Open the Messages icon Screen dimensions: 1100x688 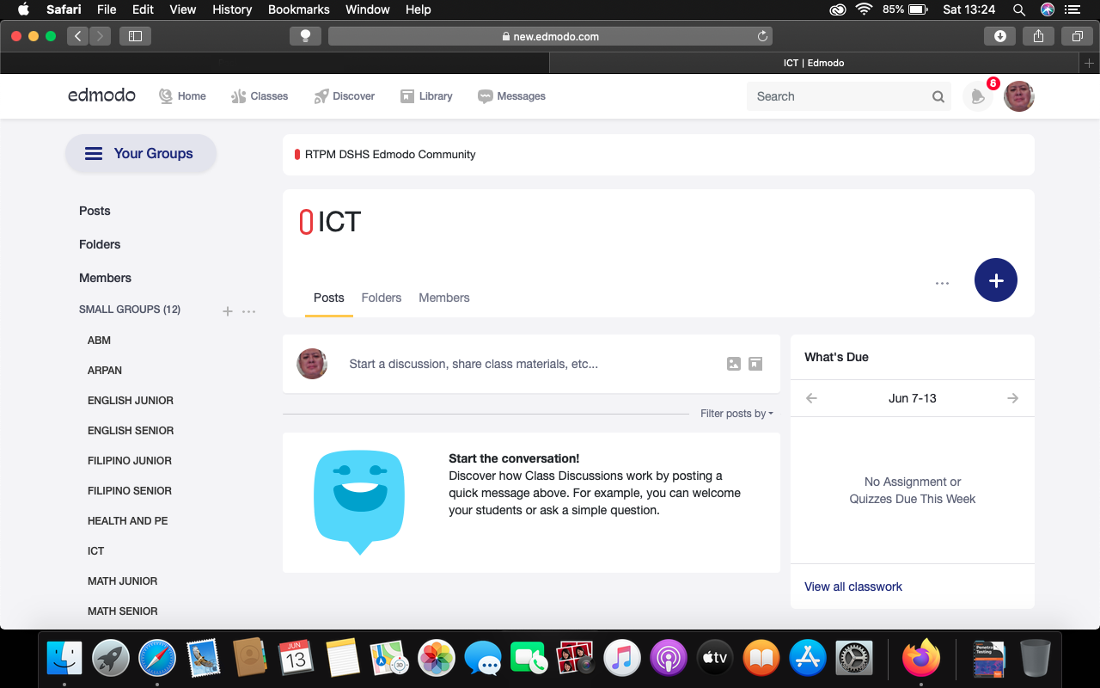click(x=486, y=95)
